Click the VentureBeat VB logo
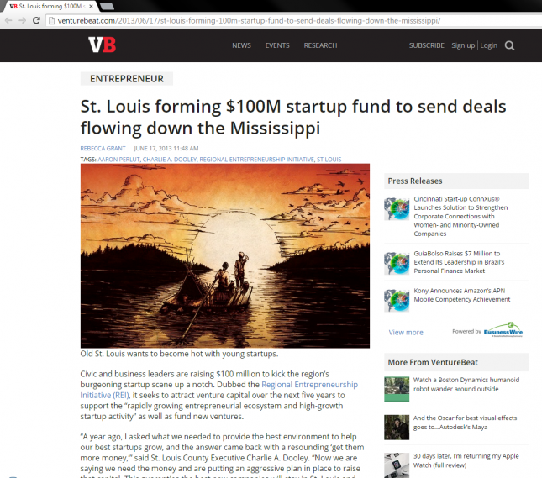The width and height of the screenshot is (542, 478). point(102,45)
